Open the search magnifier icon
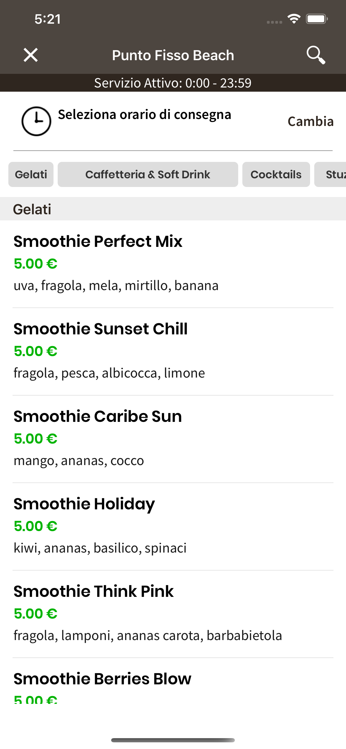Viewport: 346px width, 749px height. pyautogui.click(x=316, y=55)
